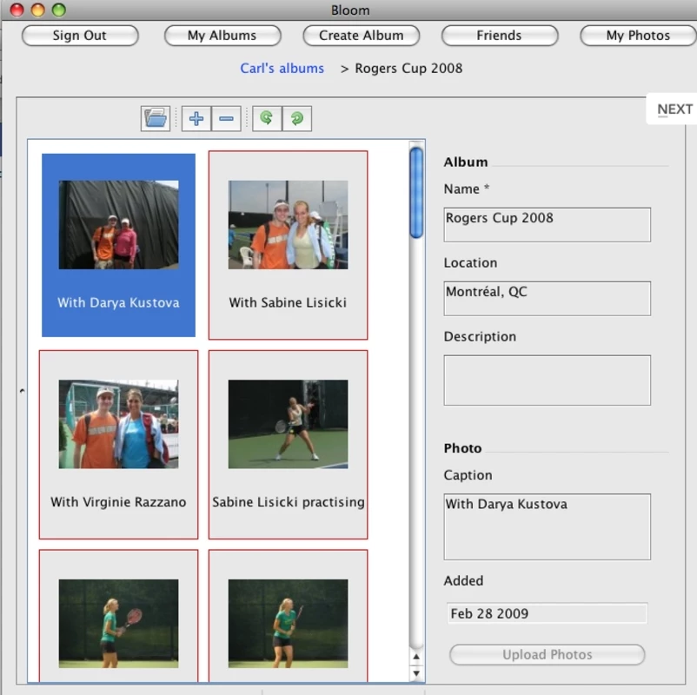Follow the Carl's albums breadcrumb link
Screen dimensions: 697x695
[x=282, y=69]
